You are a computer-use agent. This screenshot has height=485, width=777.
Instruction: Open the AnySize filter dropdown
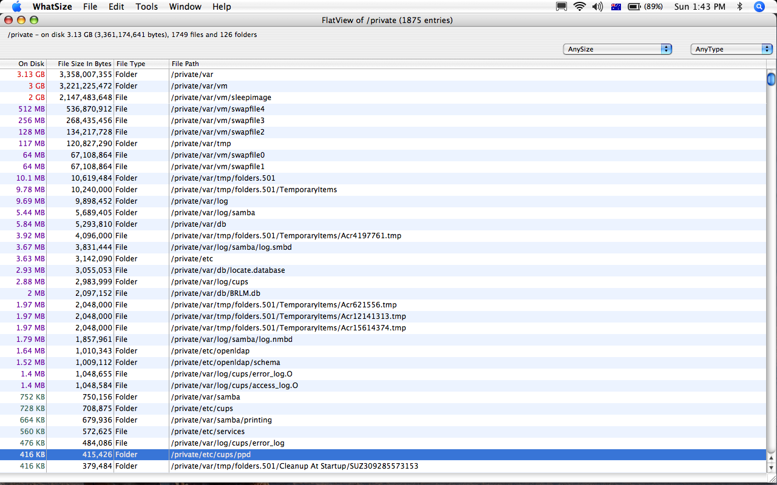tap(617, 49)
